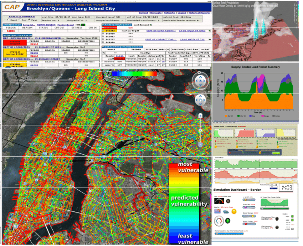The width and height of the screenshot is (303, 246).
Task: Click the Load gauge icon on the Simulation Dashboard
Action: click(219, 200)
